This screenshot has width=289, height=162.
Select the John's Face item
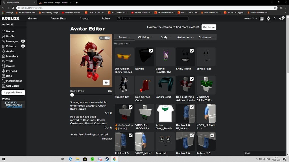point(206,57)
